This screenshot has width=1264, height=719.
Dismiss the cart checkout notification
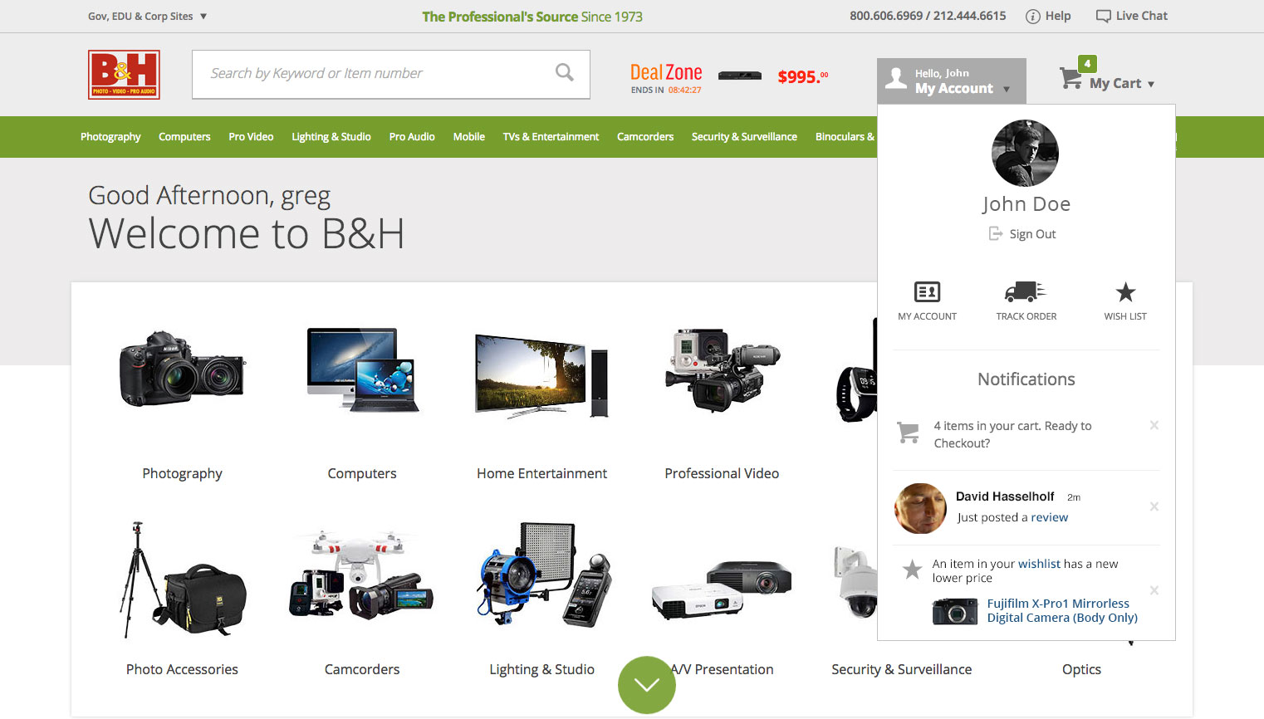coord(1154,425)
